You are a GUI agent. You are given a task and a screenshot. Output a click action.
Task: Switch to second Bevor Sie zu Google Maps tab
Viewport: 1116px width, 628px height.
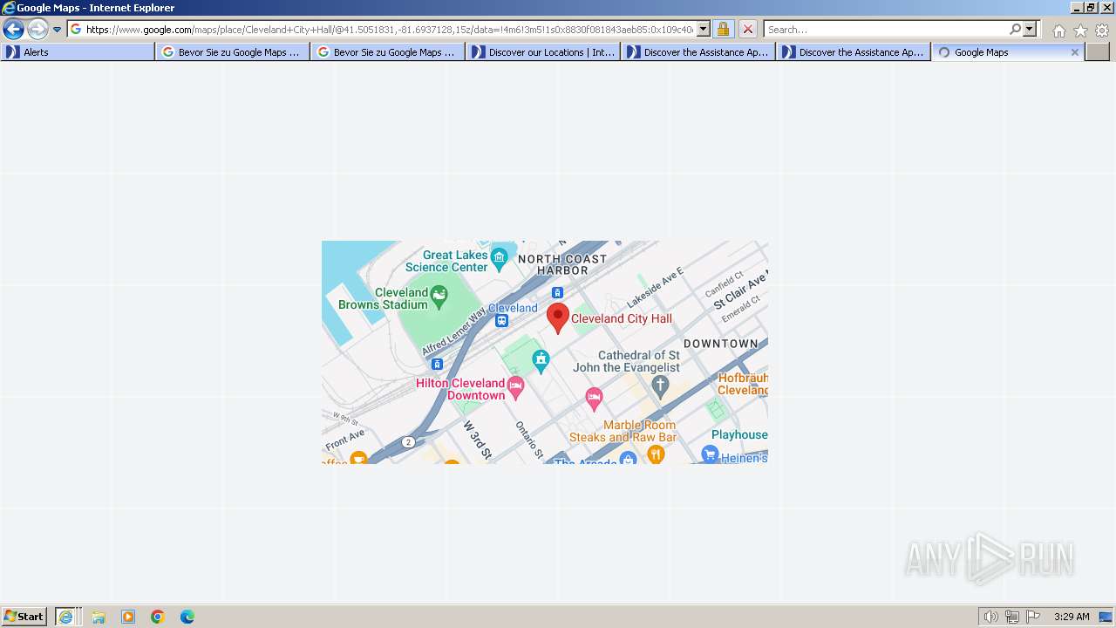point(388,52)
